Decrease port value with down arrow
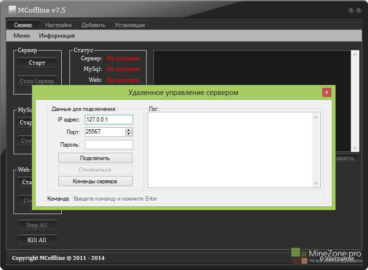 point(129,134)
